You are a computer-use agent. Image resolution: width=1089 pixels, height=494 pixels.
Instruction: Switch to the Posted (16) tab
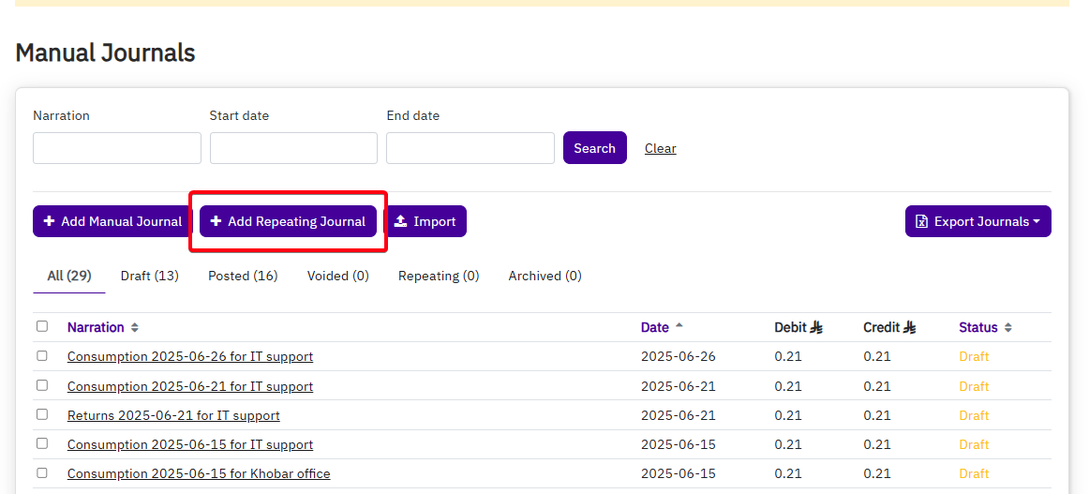tap(243, 277)
